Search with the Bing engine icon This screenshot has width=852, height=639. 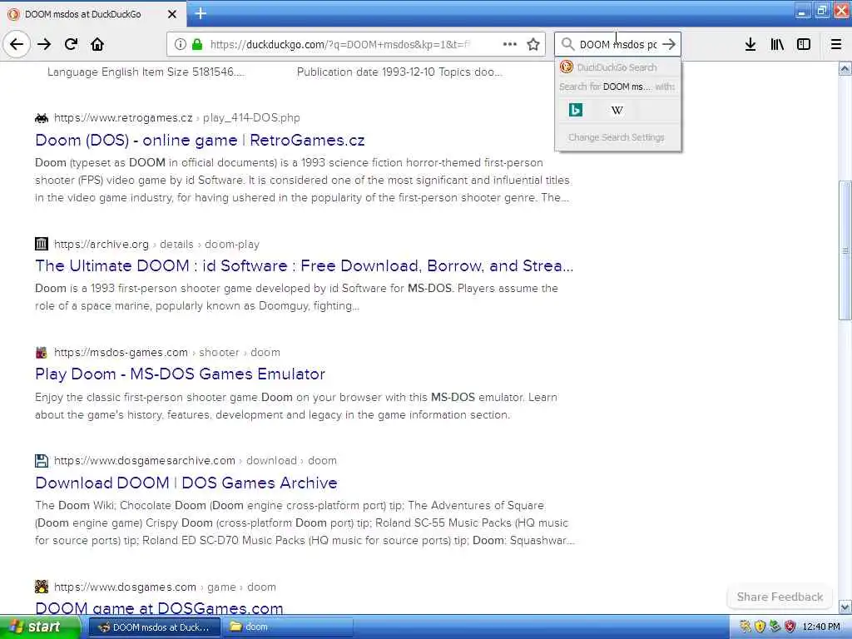pos(576,111)
